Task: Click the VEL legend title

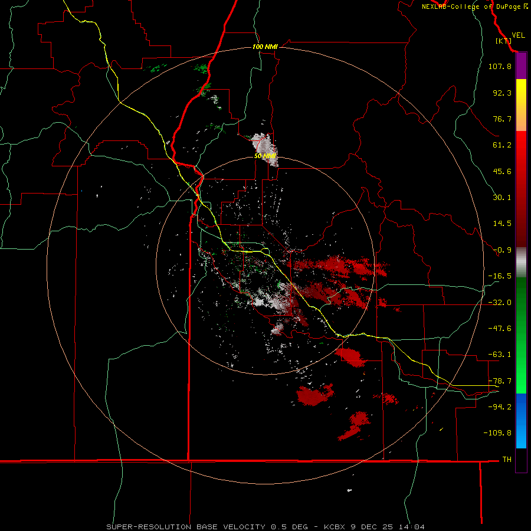Action: click(518, 35)
